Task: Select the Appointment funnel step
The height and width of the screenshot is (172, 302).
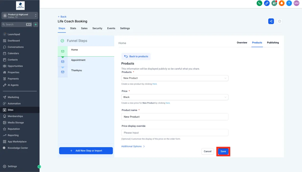Action: tap(86, 62)
